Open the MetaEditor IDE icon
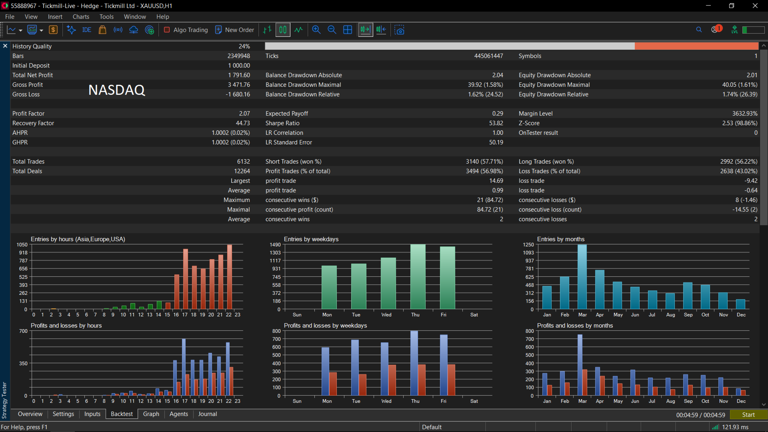 coord(87,30)
